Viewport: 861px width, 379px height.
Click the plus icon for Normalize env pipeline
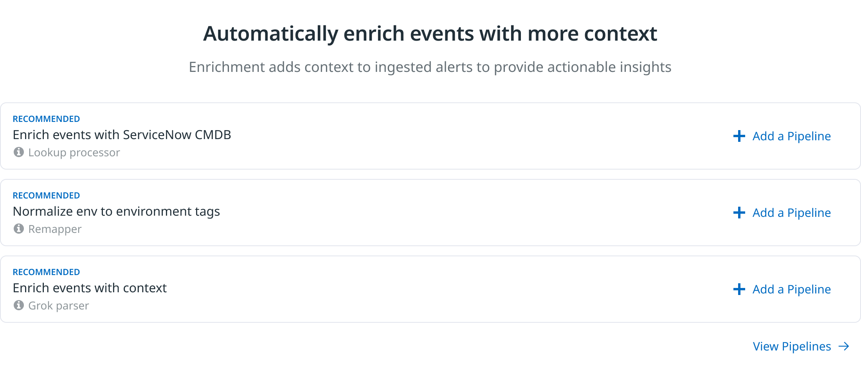(x=739, y=213)
